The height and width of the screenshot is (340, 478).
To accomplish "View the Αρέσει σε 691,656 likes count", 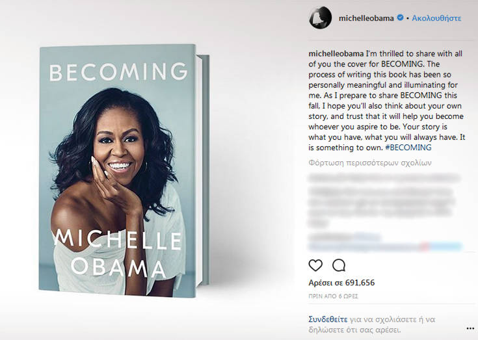I will [341, 283].
